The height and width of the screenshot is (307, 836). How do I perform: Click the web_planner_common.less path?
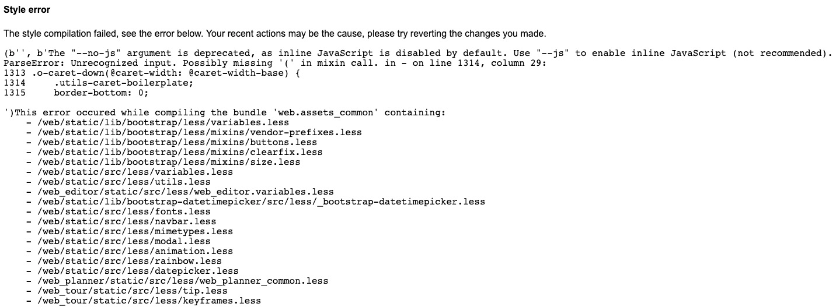click(x=183, y=281)
